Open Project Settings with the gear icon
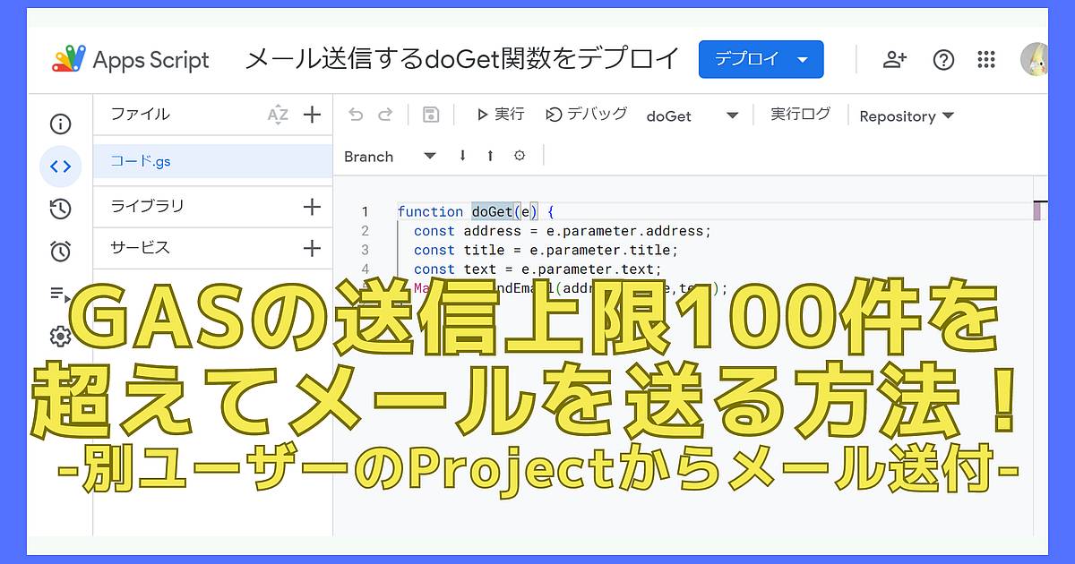 pyautogui.click(x=59, y=336)
